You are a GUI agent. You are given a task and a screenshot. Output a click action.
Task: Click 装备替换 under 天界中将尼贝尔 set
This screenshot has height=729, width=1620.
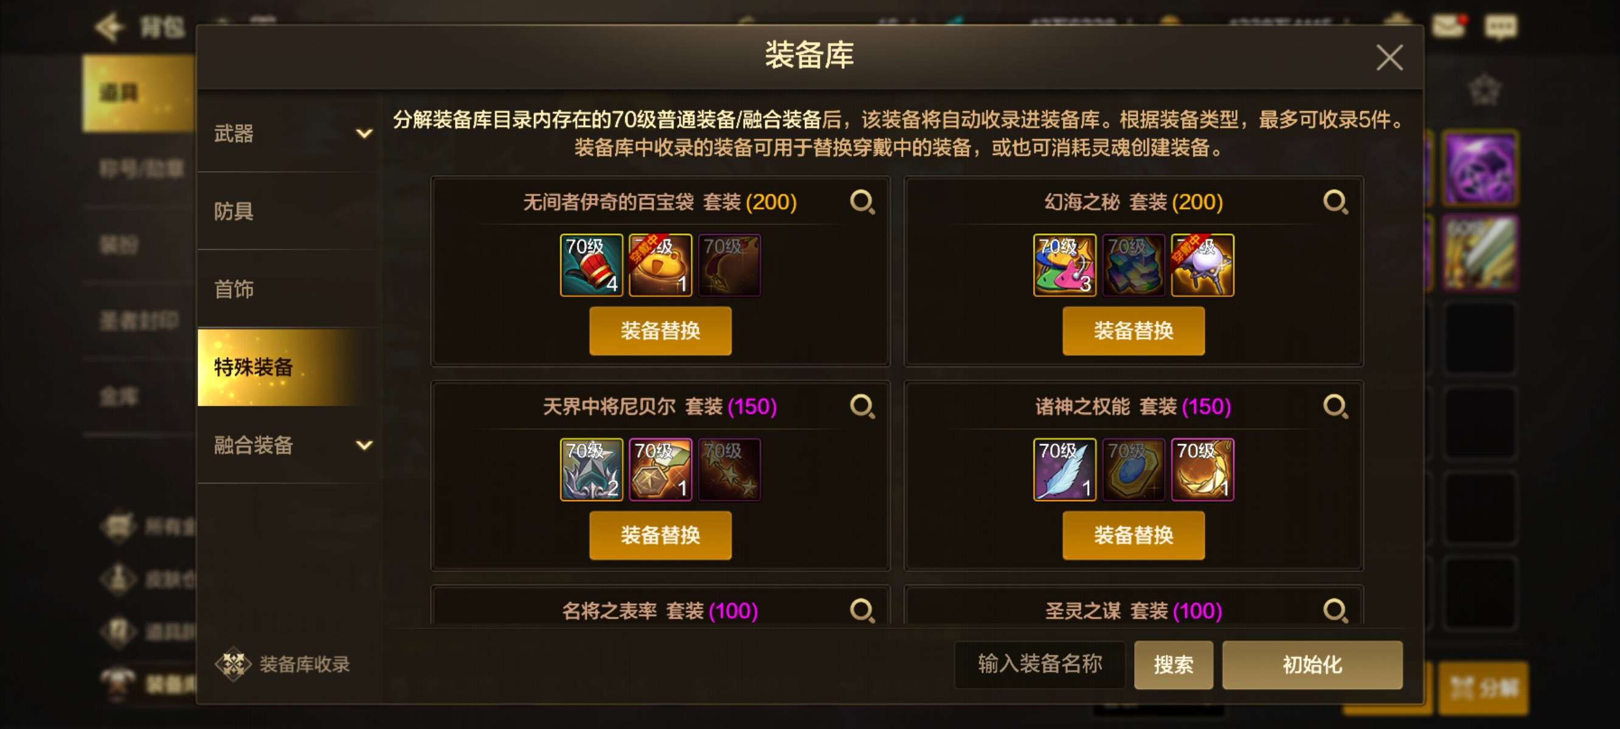click(x=660, y=535)
